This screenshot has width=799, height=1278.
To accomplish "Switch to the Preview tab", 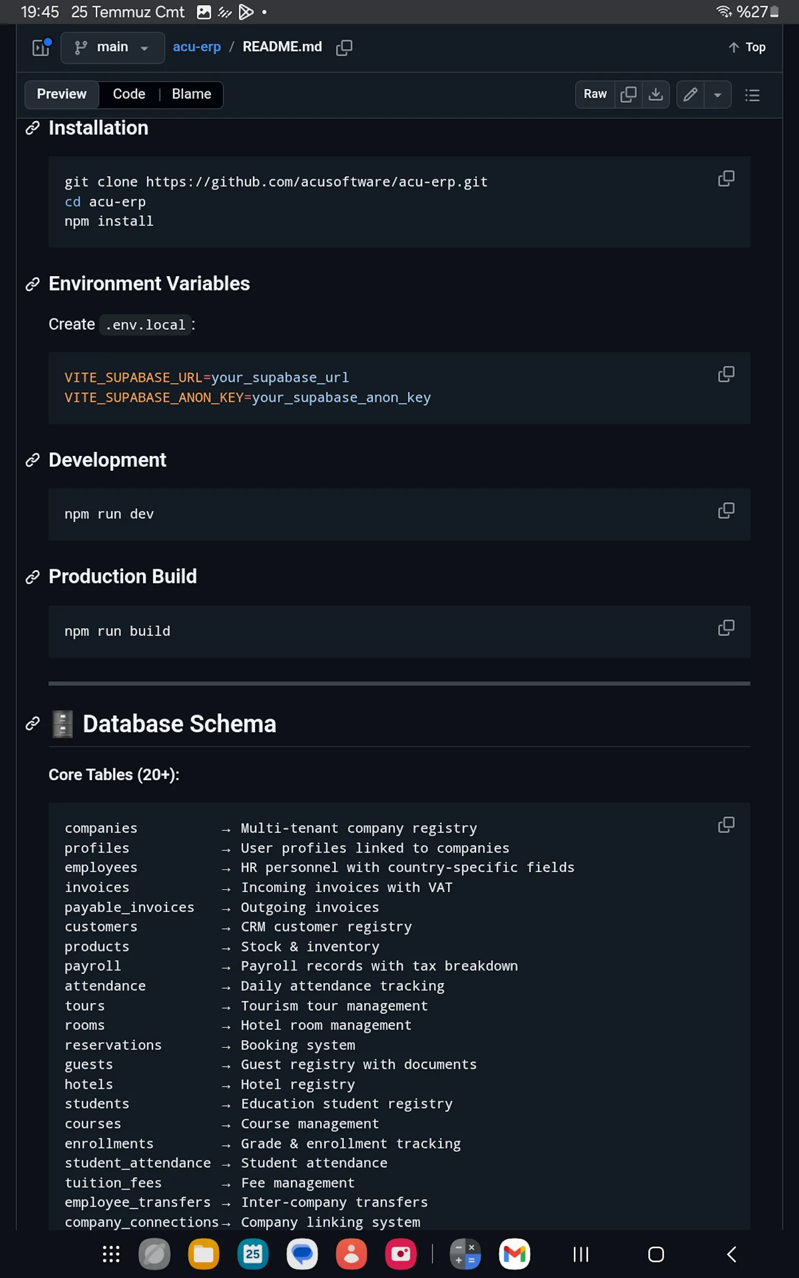I will coord(62,94).
